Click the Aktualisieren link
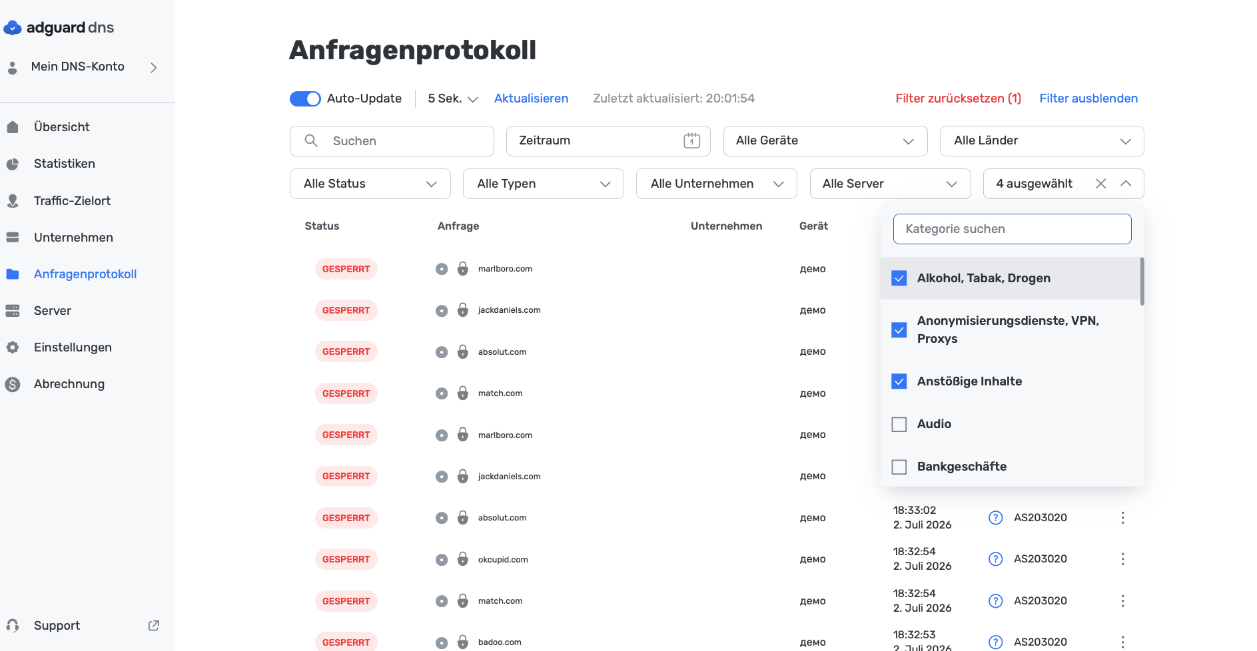 (x=531, y=99)
